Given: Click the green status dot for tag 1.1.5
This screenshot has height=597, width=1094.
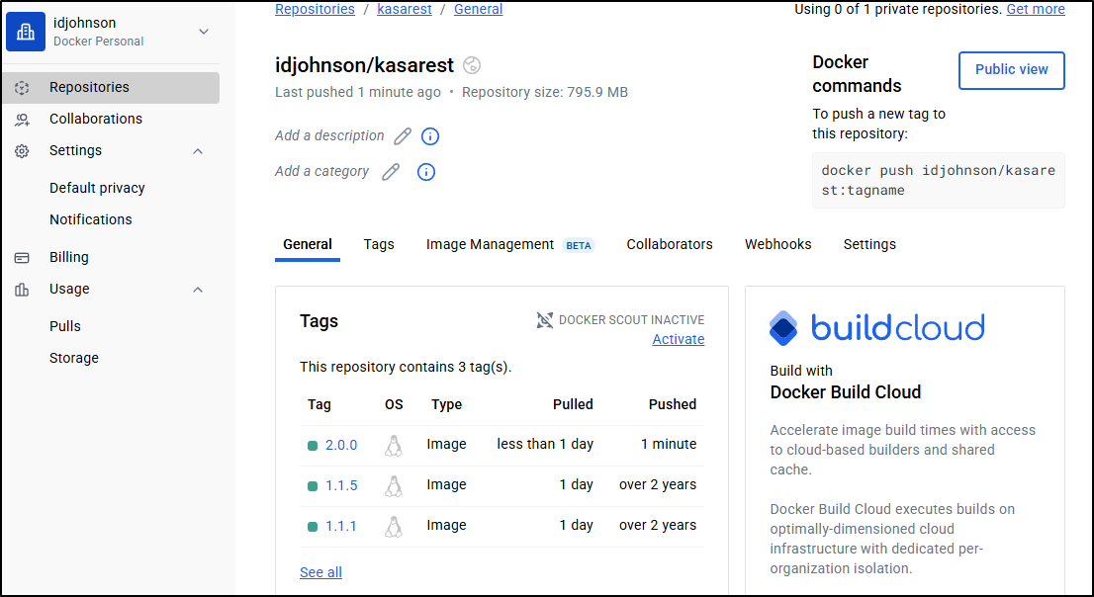Looking at the screenshot, I should [x=313, y=486].
